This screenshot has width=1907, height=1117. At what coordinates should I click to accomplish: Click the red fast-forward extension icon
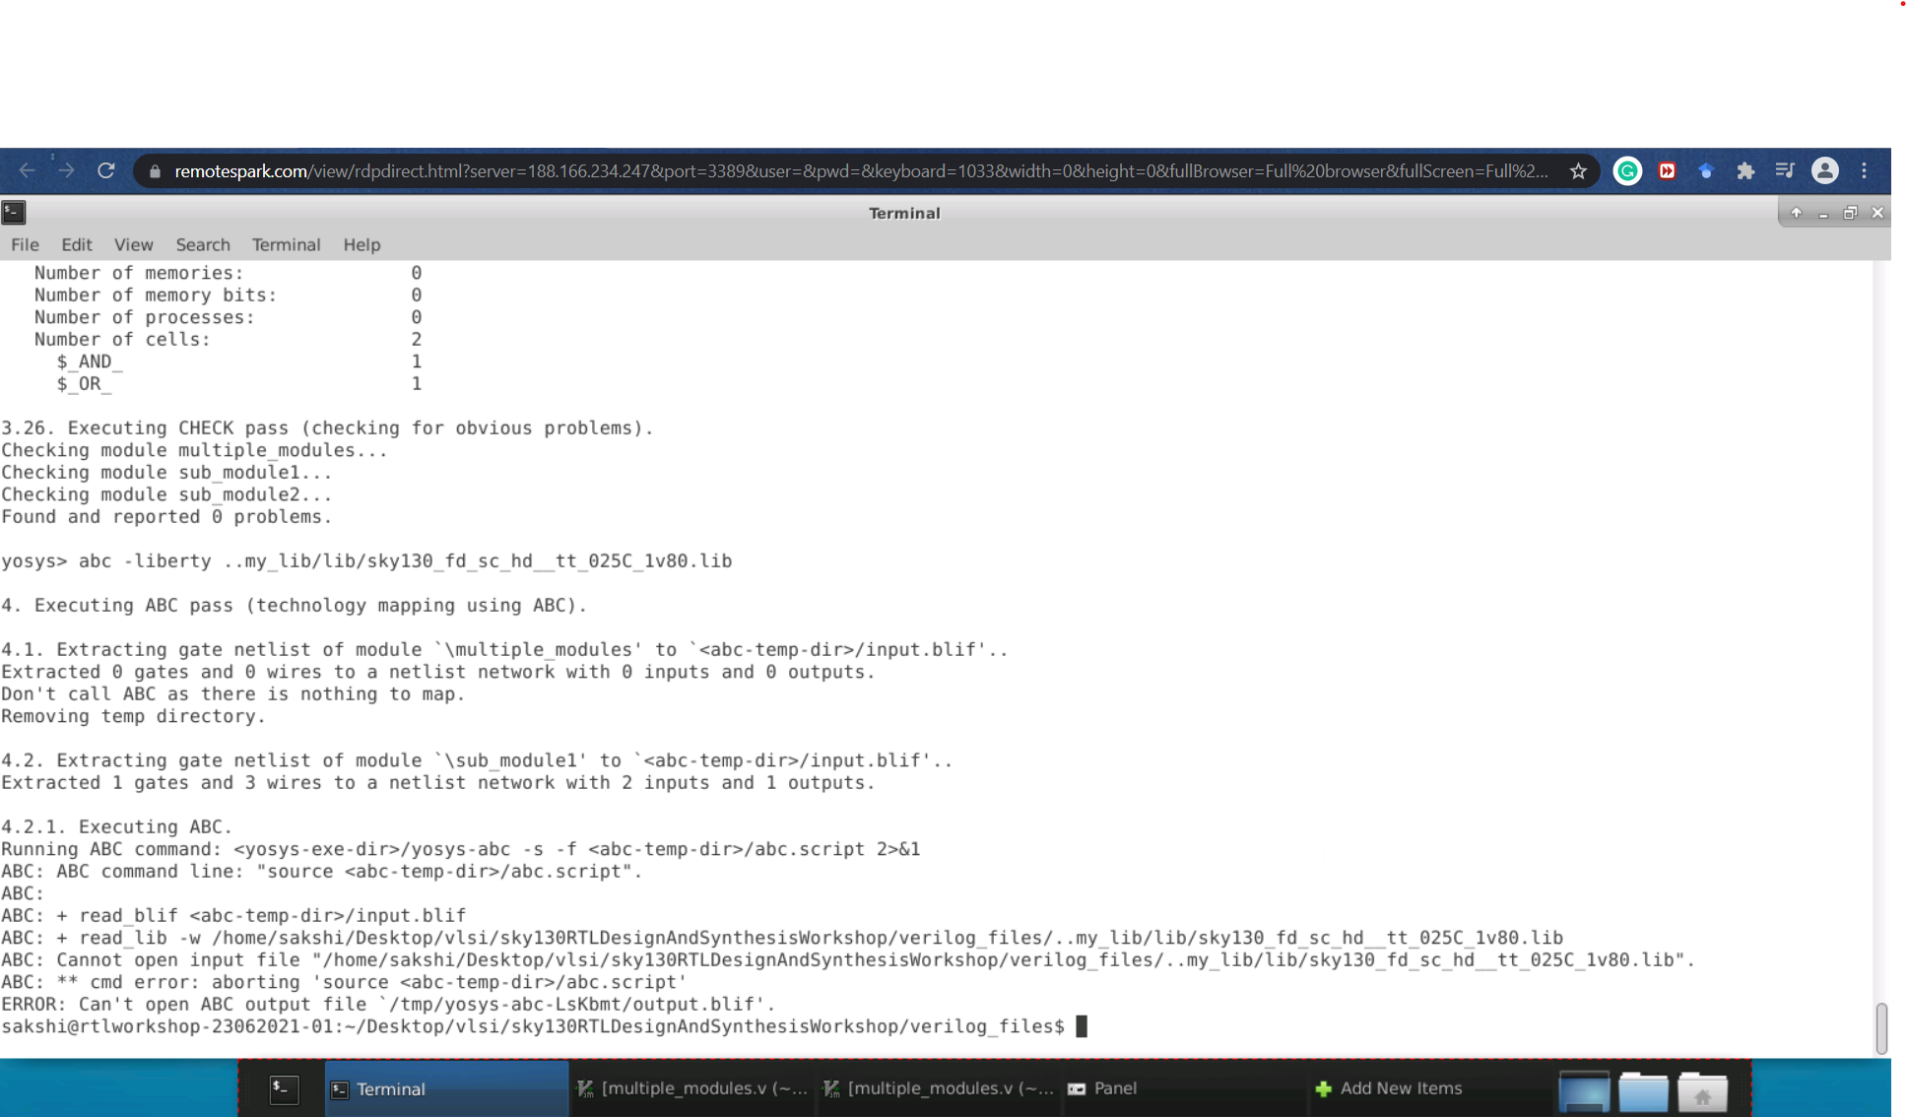coord(1668,170)
